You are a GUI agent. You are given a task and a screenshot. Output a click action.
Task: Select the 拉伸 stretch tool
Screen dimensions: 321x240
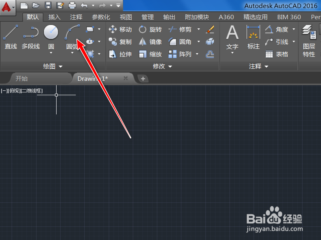120,54
